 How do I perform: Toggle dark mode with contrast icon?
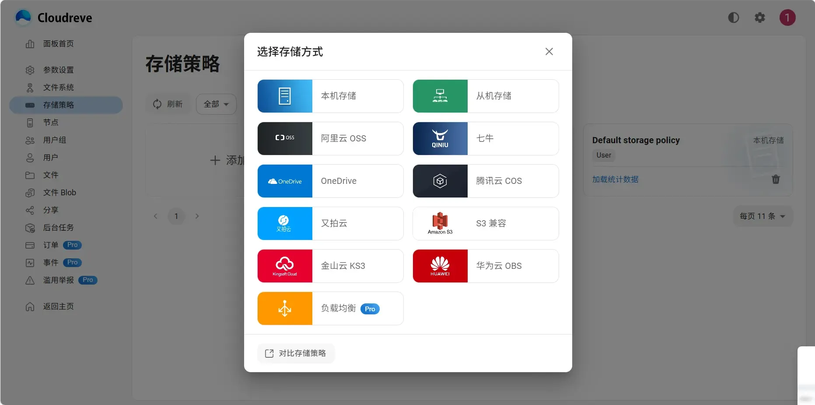[734, 18]
